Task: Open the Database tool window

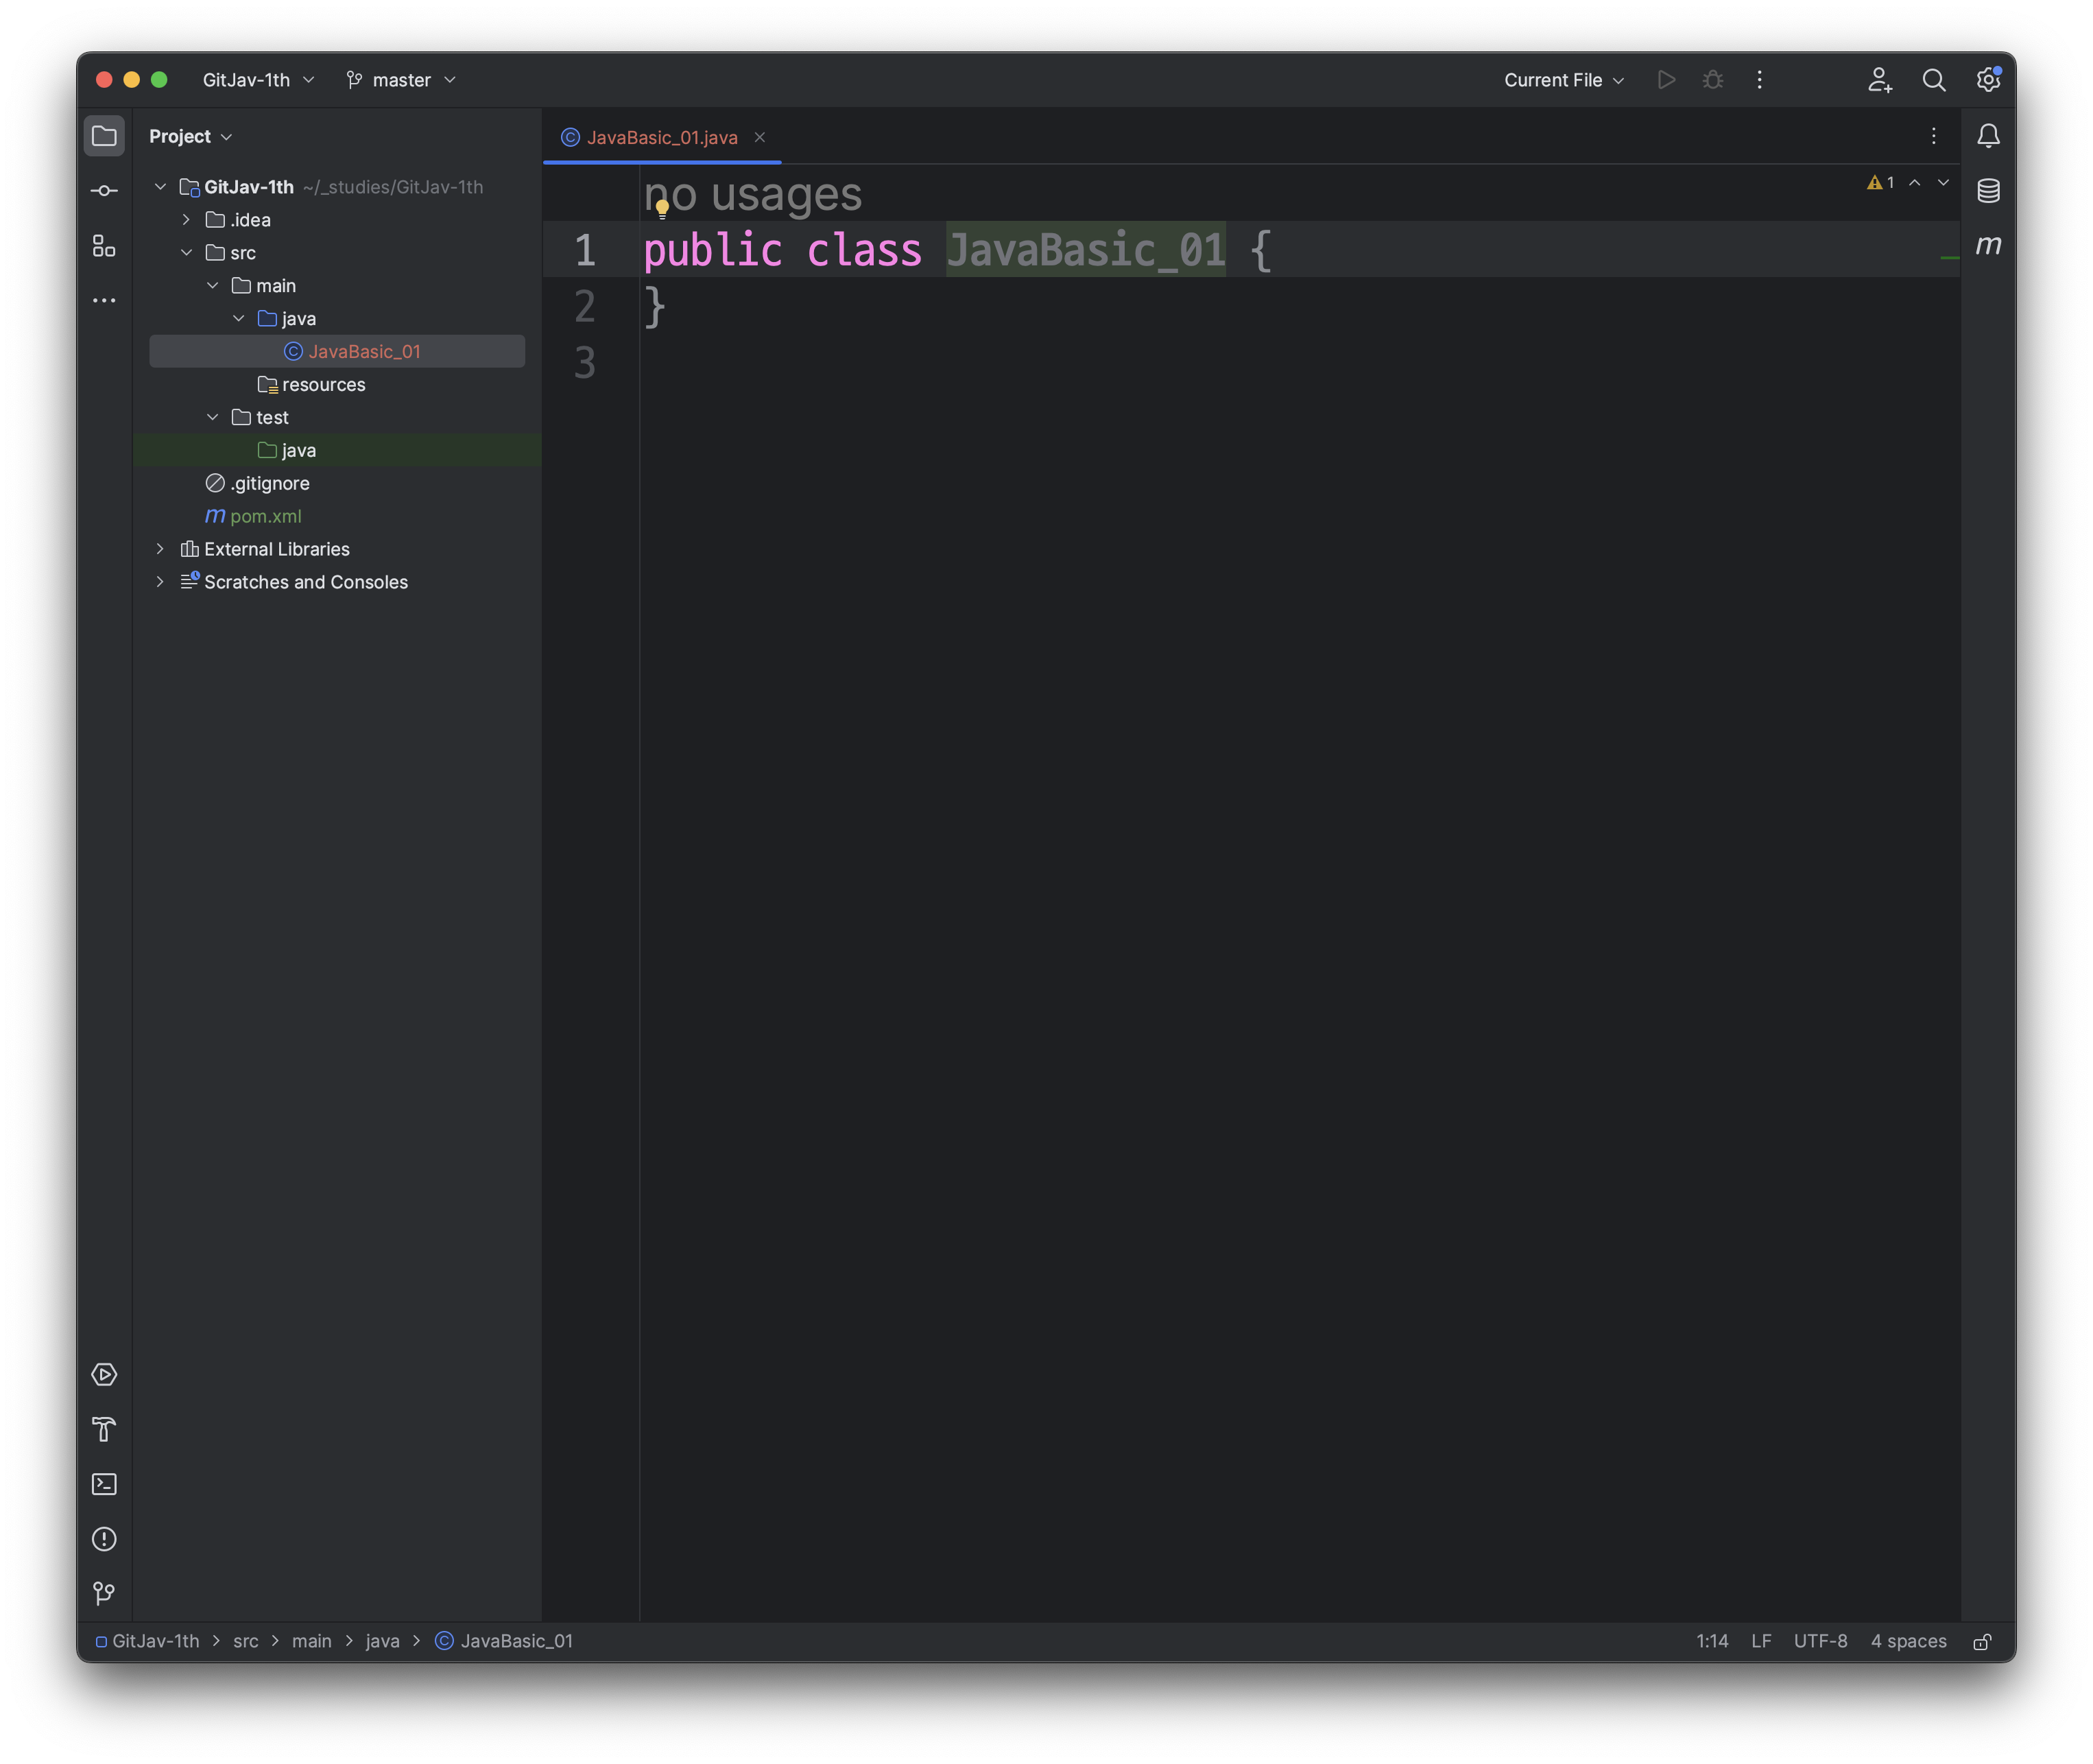Action: click(1988, 190)
